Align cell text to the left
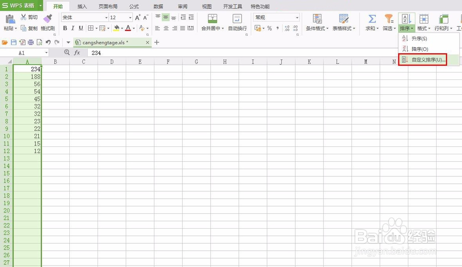Viewport: 462px width, 267px height. click(158, 28)
